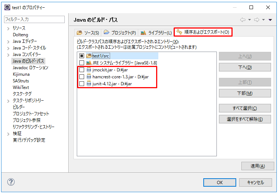Open the forward history dropdown arrow

(x=263, y=20)
